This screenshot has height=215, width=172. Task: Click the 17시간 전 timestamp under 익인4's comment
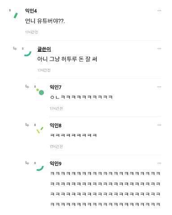[31, 32]
